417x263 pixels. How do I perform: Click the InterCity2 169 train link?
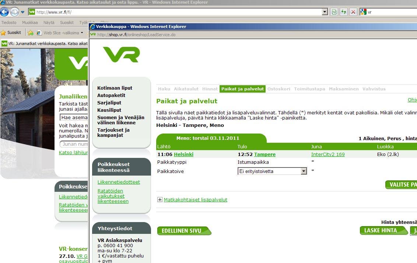click(328, 155)
